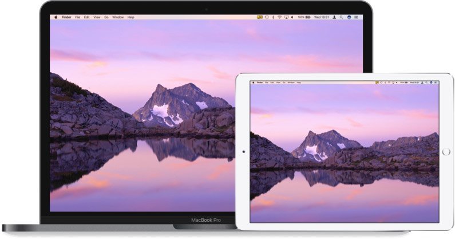The width and height of the screenshot is (455, 239).
Task: Open the Time Machine menu on the MacBook
Action: click(267, 17)
